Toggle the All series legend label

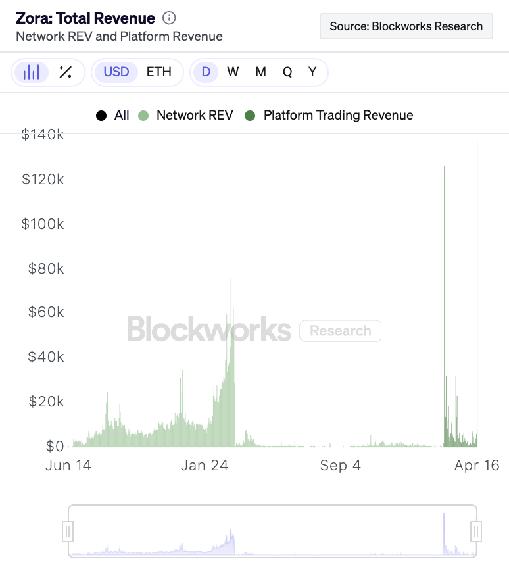122,116
